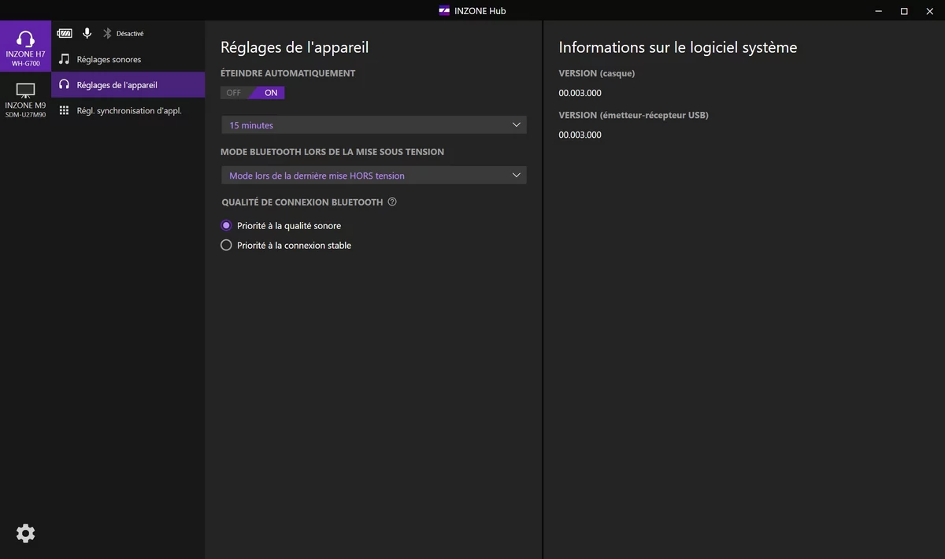Click the Bluetooth status icon
This screenshot has width=945, height=559.
click(107, 33)
